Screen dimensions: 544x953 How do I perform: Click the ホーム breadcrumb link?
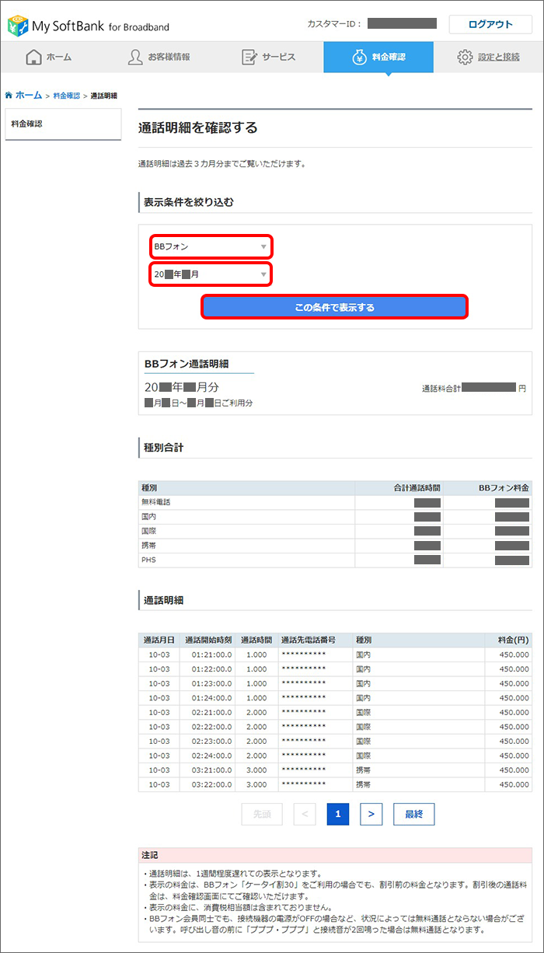coord(29,95)
